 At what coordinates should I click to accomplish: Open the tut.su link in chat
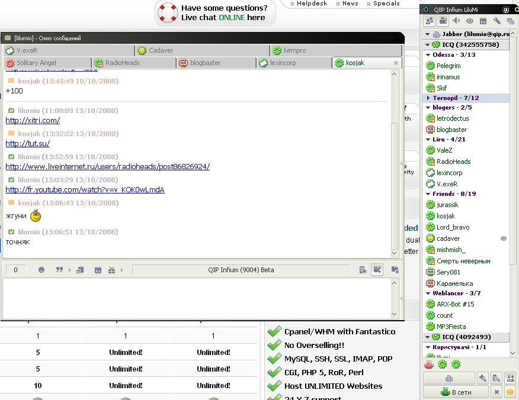pyautogui.click(x=28, y=143)
